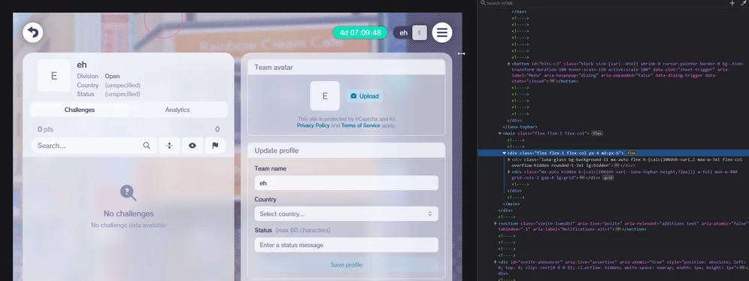Toggle the grid badge on the mx-auto div
Image resolution: width=749 pixels, height=281 pixels.
click(608, 178)
